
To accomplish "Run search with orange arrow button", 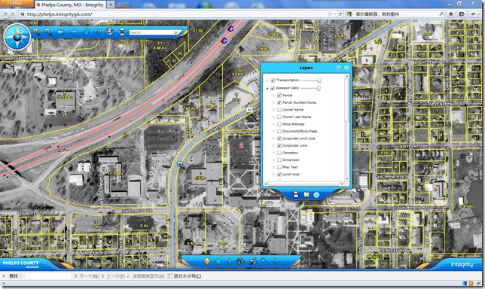I will [177, 32].
